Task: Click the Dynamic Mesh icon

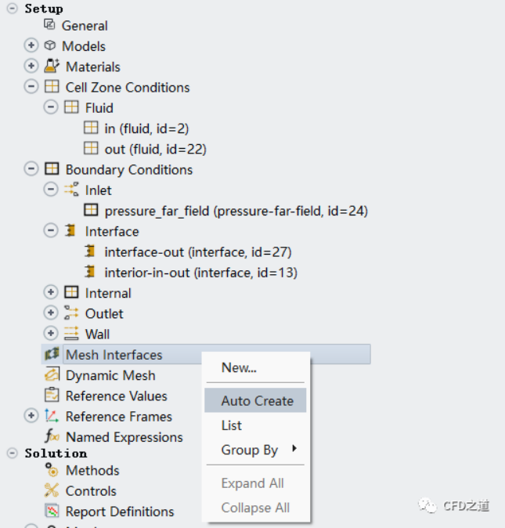Action: point(52,375)
